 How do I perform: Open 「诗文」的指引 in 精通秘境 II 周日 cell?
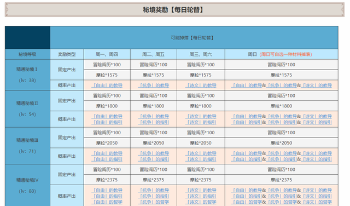point(316,122)
